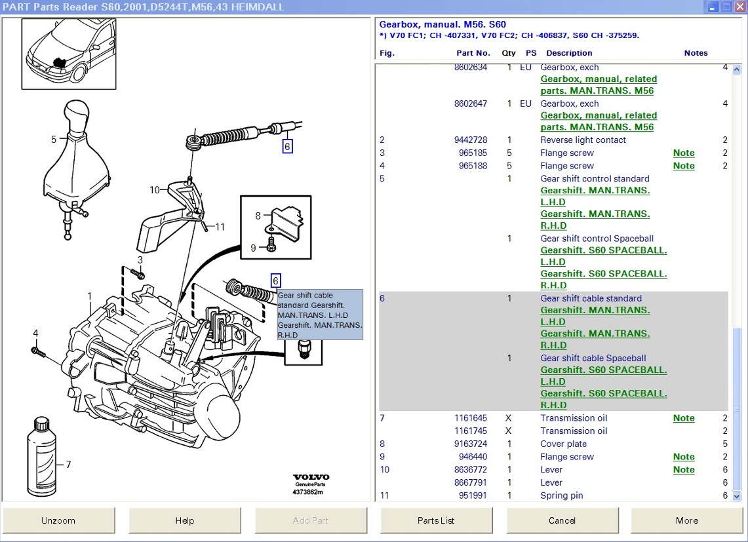The width and height of the screenshot is (748, 542).
Task: Open L.H.D Gearshift link under Gear shift cable standard
Action: [x=595, y=316]
